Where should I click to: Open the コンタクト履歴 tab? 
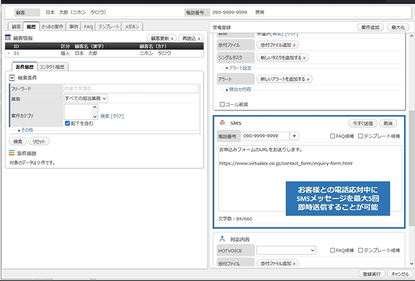coord(52,67)
